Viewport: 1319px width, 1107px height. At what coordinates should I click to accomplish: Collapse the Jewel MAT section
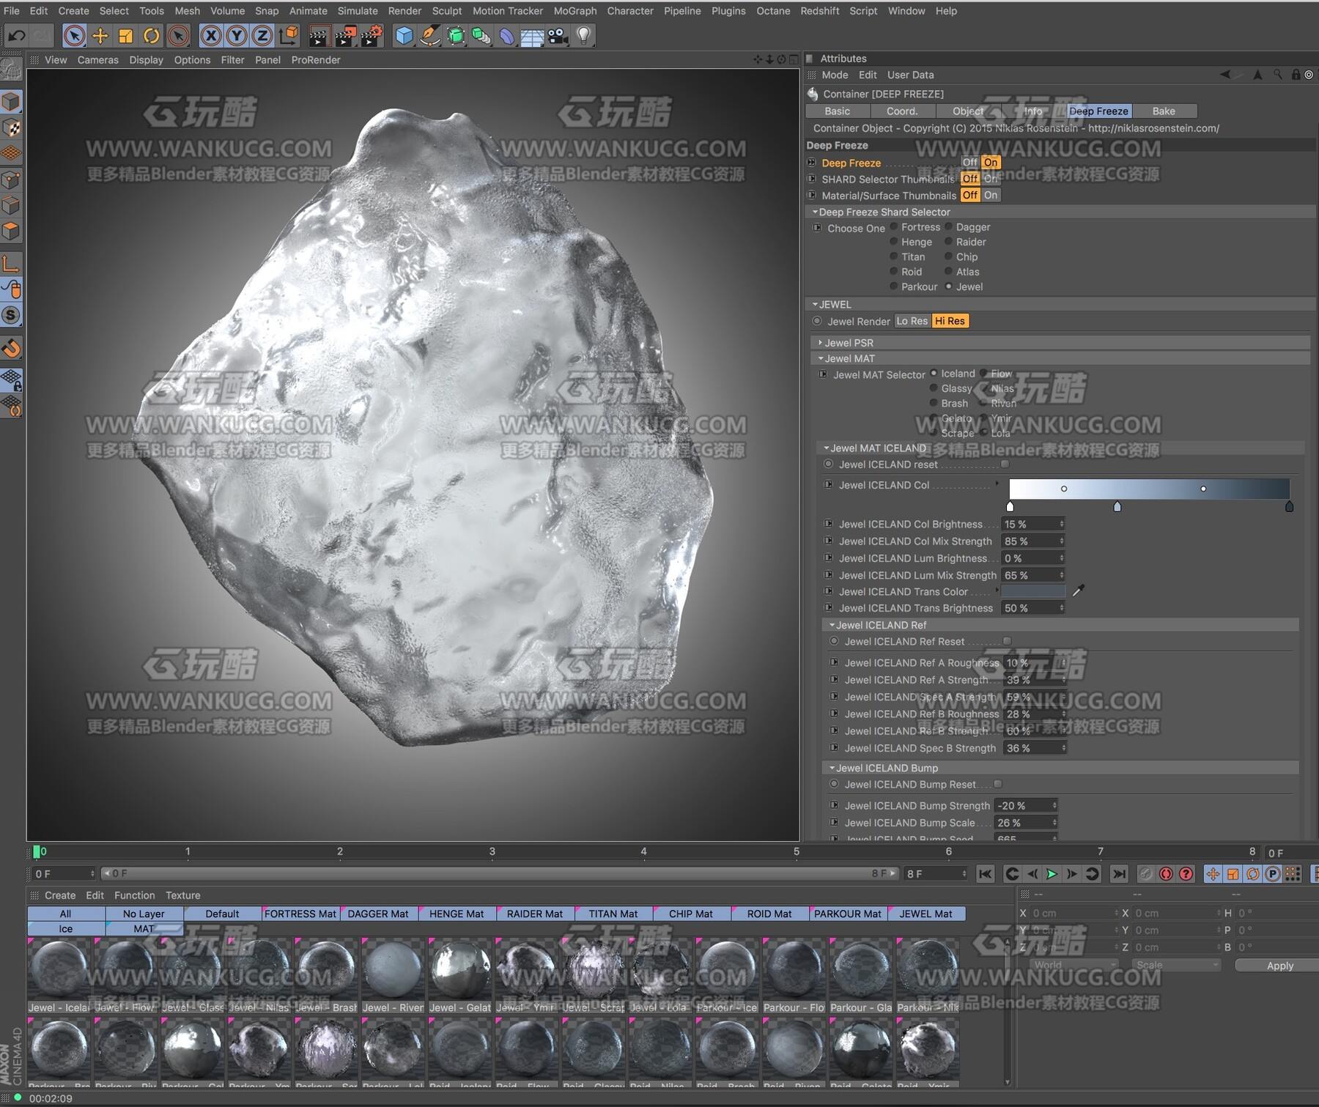[821, 358]
